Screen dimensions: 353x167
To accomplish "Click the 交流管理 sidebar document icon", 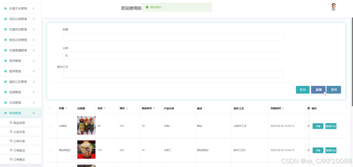I will (x=5, y=102).
